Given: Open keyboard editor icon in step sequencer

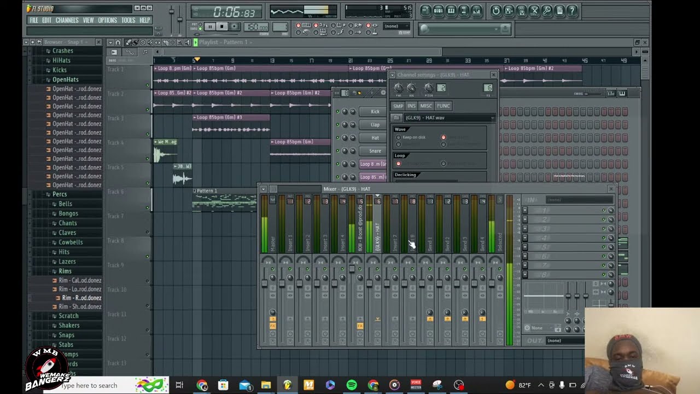Looking at the screenshot, I should 622,94.
